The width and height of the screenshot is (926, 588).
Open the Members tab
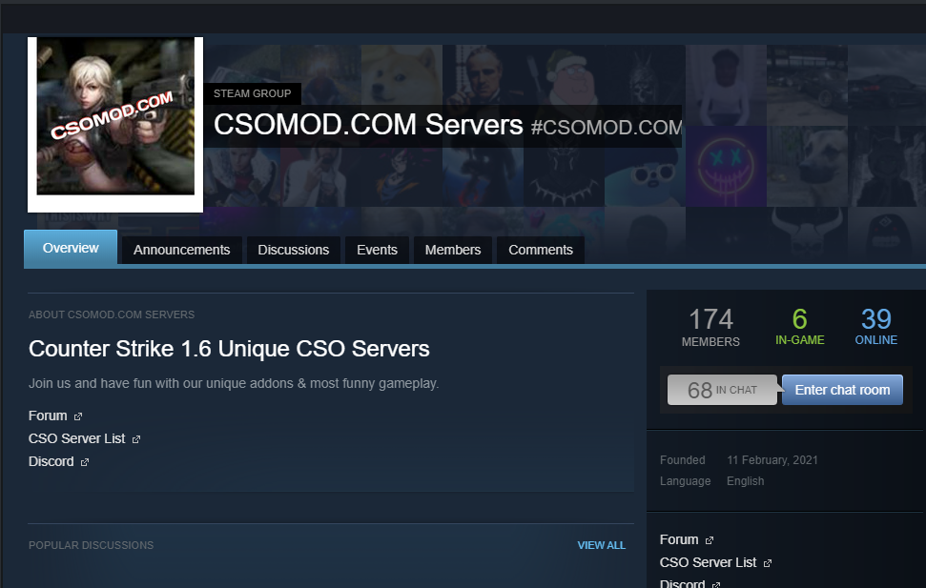[453, 250]
